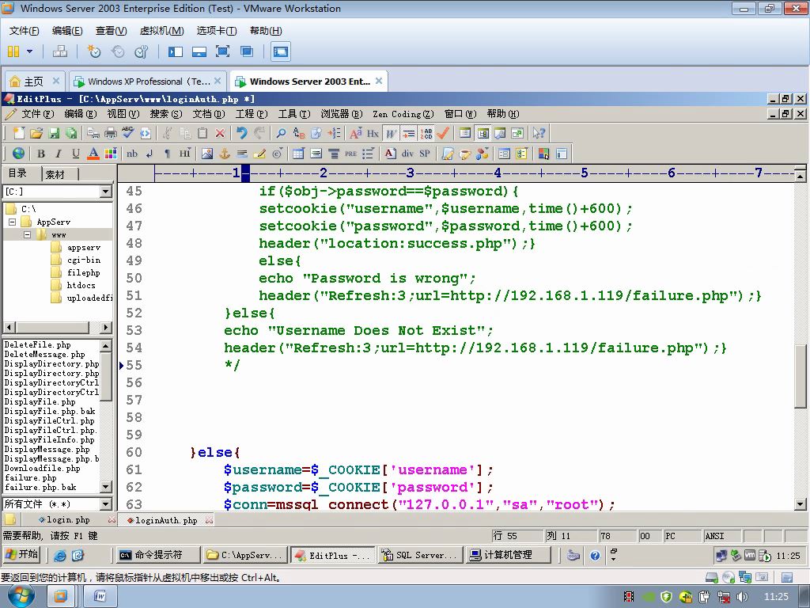Image resolution: width=810 pixels, height=608 pixels.
Task: Select failure.php in file list
Action: pyautogui.click(x=31, y=477)
